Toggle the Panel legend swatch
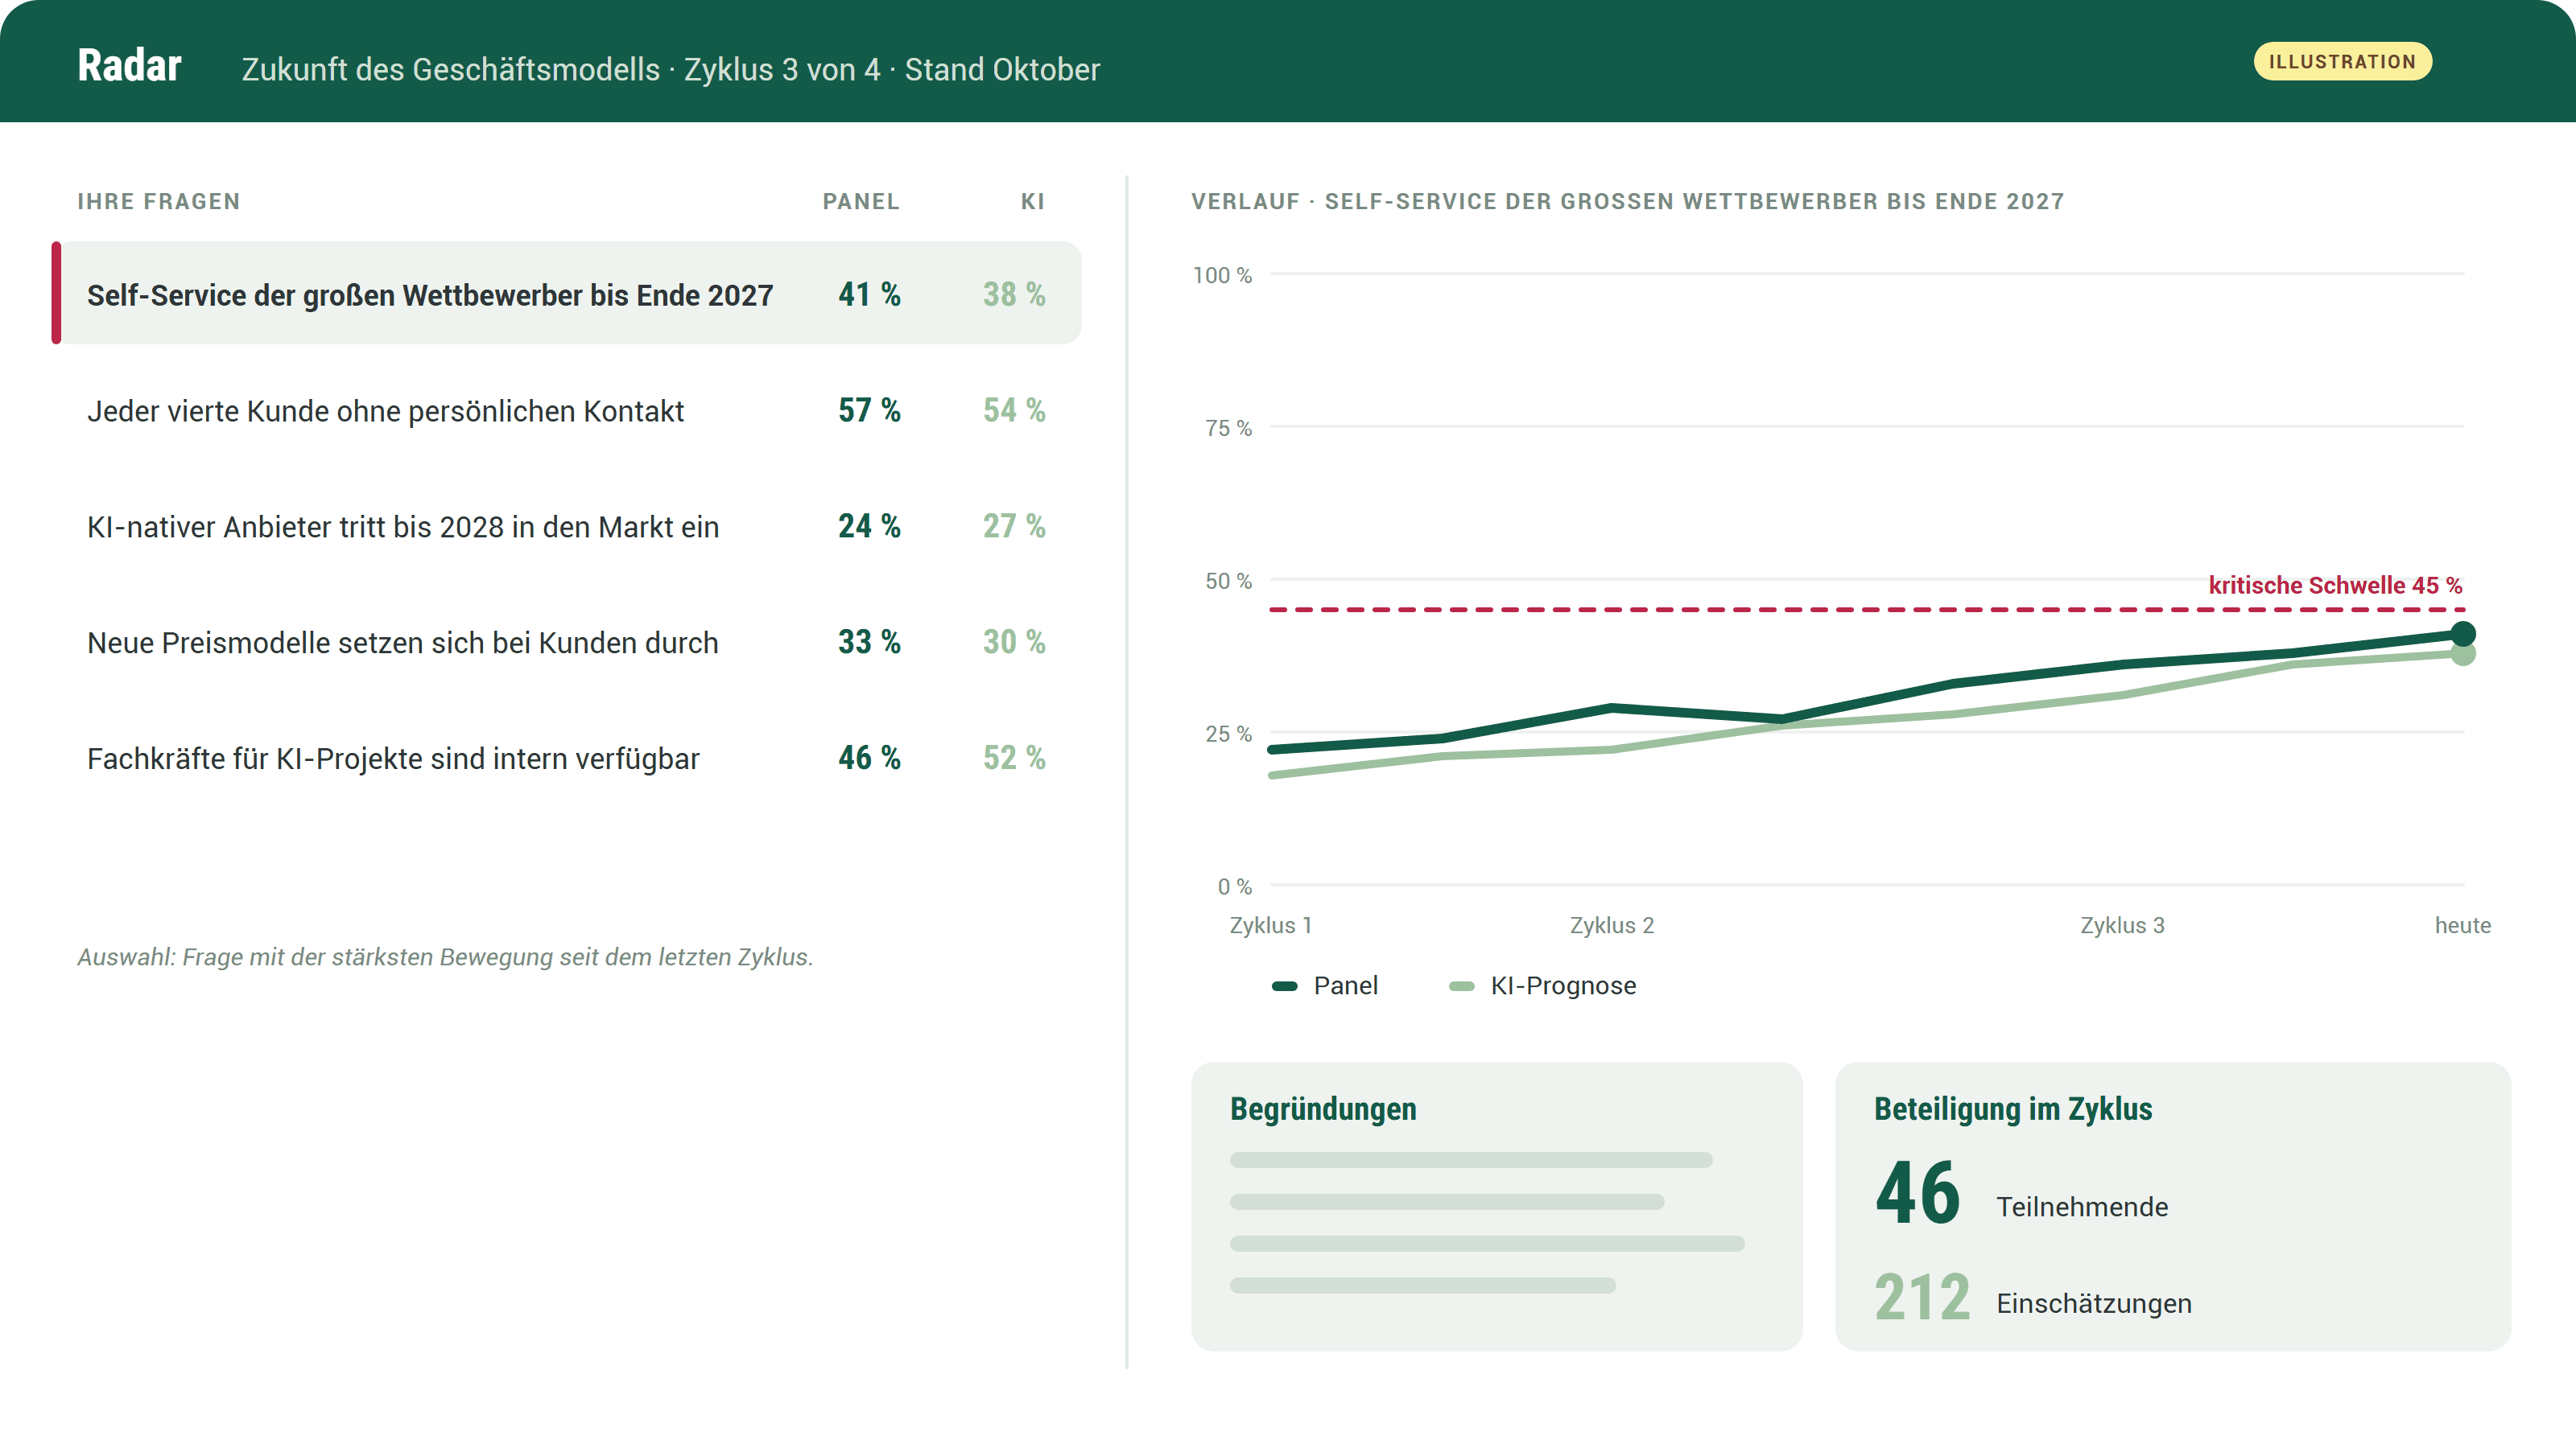Viewport: 2576px width, 1448px height. (x=1285, y=986)
